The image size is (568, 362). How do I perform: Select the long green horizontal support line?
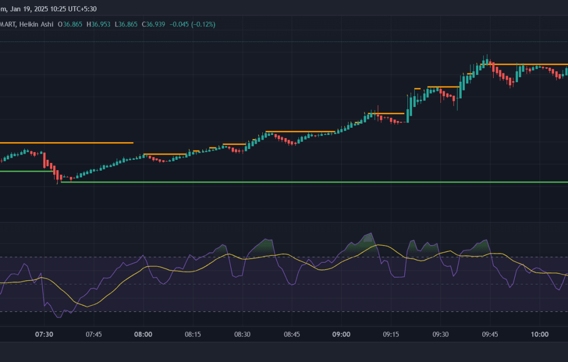click(x=314, y=182)
